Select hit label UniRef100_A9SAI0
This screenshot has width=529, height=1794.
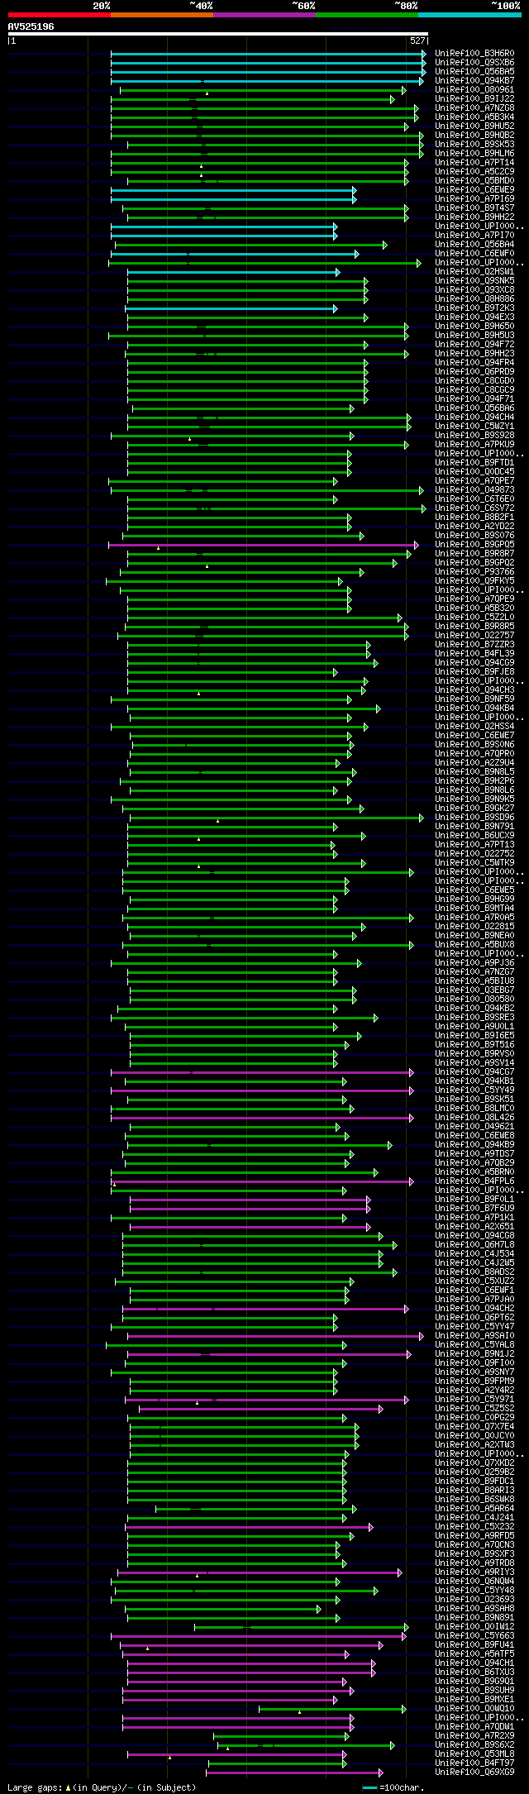coord(474,1336)
